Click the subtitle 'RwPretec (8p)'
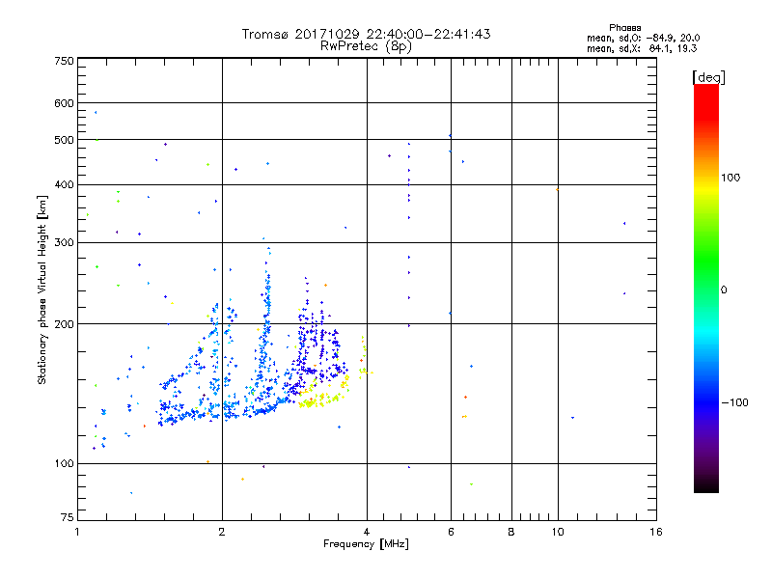Viewport: 772px width, 579px height. (366, 46)
